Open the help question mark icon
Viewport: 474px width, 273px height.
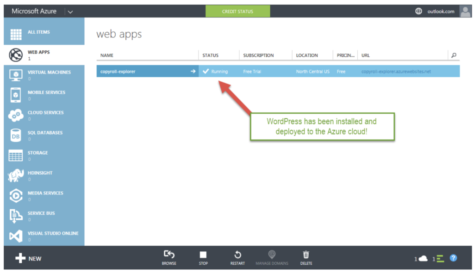point(453,258)
